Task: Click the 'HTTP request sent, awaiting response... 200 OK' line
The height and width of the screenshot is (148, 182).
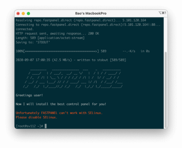Action: 57,34
